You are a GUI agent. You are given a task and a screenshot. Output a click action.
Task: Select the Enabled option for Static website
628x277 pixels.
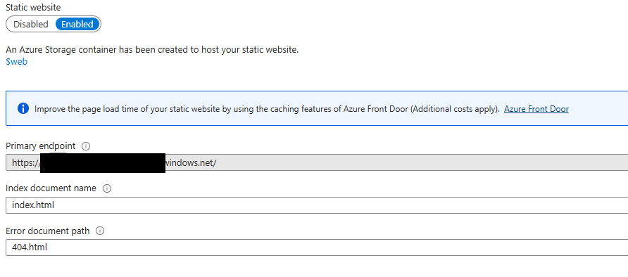(x=77, y=24)
